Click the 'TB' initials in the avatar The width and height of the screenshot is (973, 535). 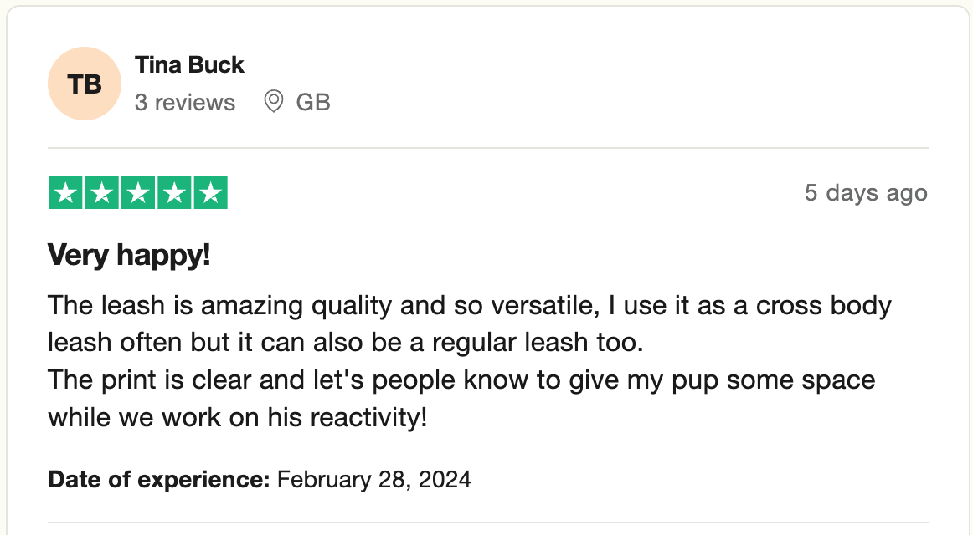(85, 84)
